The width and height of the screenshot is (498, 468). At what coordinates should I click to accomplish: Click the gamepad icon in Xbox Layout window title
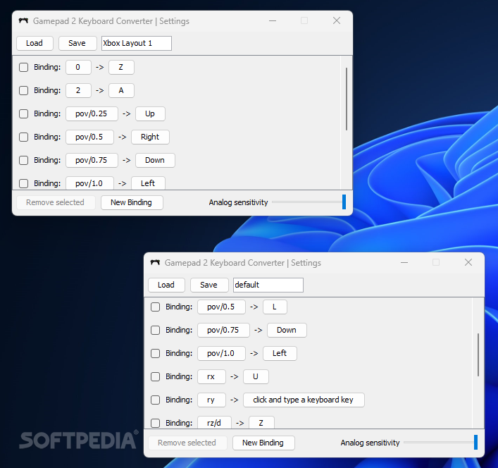pos(23,21)
